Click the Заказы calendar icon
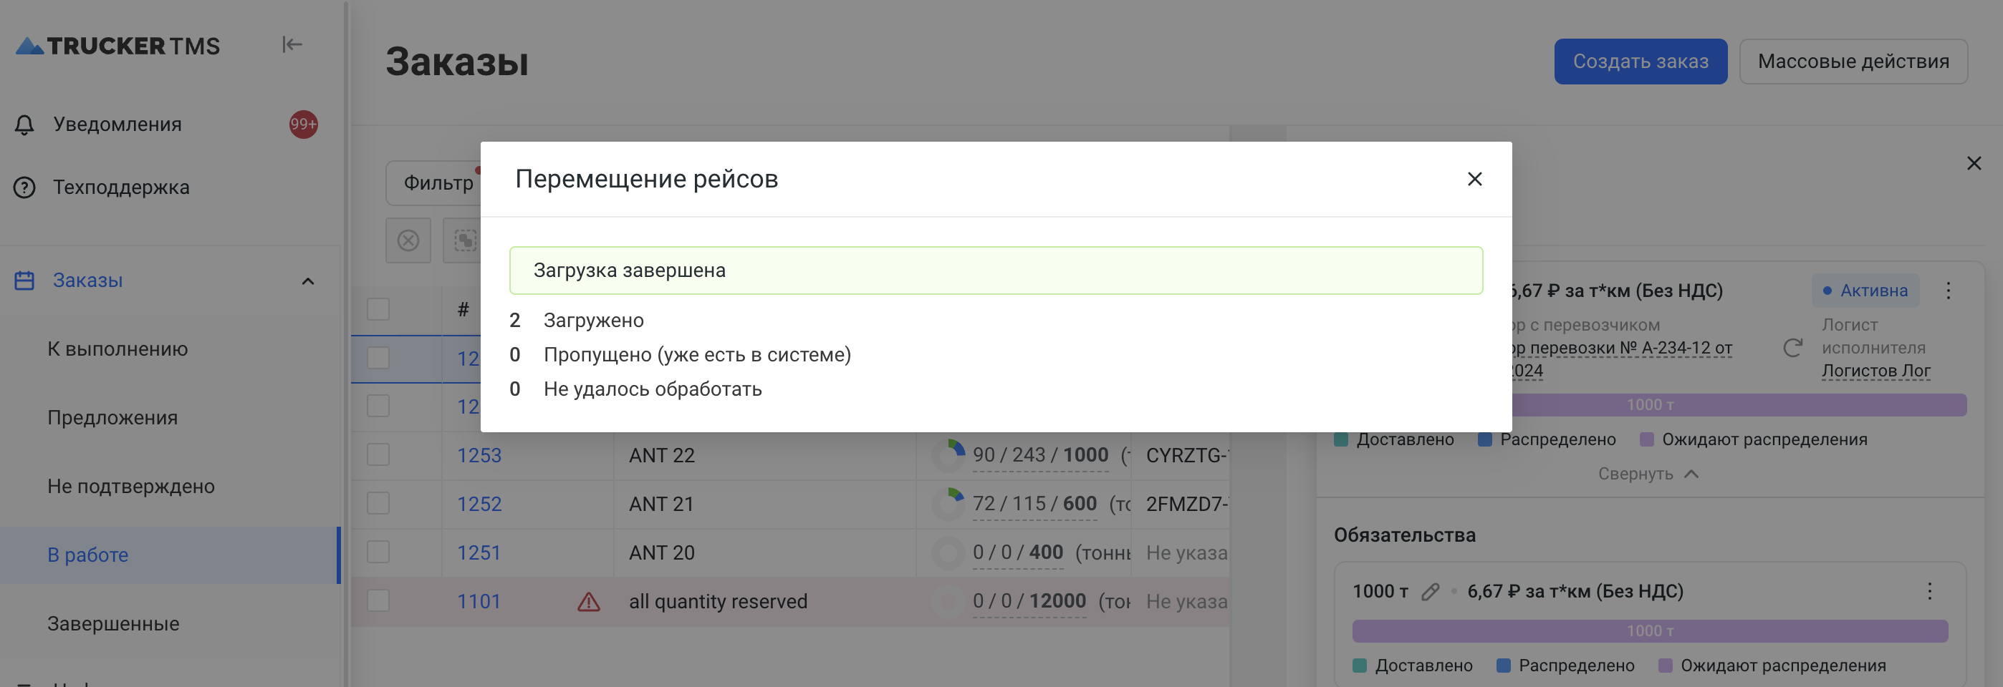Image resolution: width=2003 pixels, height=687 pixels. pyautogui.click(x=24, y=281)
